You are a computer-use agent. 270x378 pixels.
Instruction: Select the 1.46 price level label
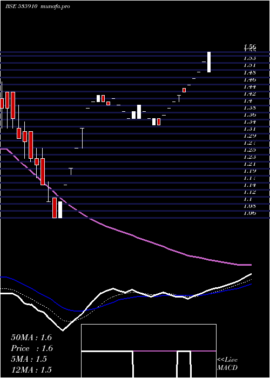click(x=249, y=79)
